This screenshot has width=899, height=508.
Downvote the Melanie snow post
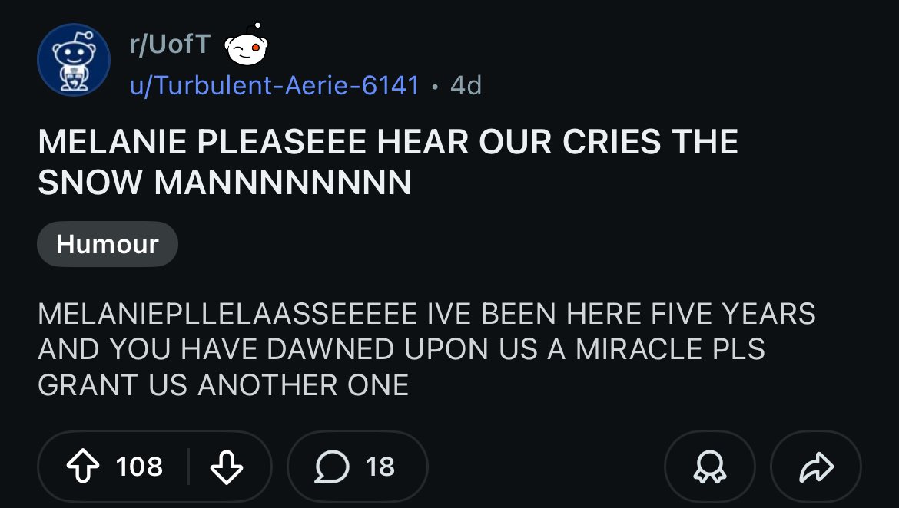[225, 467]
